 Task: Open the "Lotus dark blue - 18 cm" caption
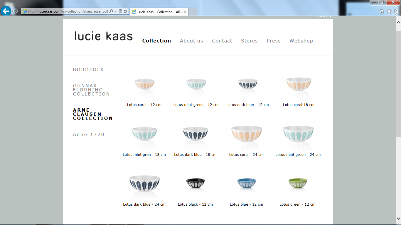[x=195, y=155]
